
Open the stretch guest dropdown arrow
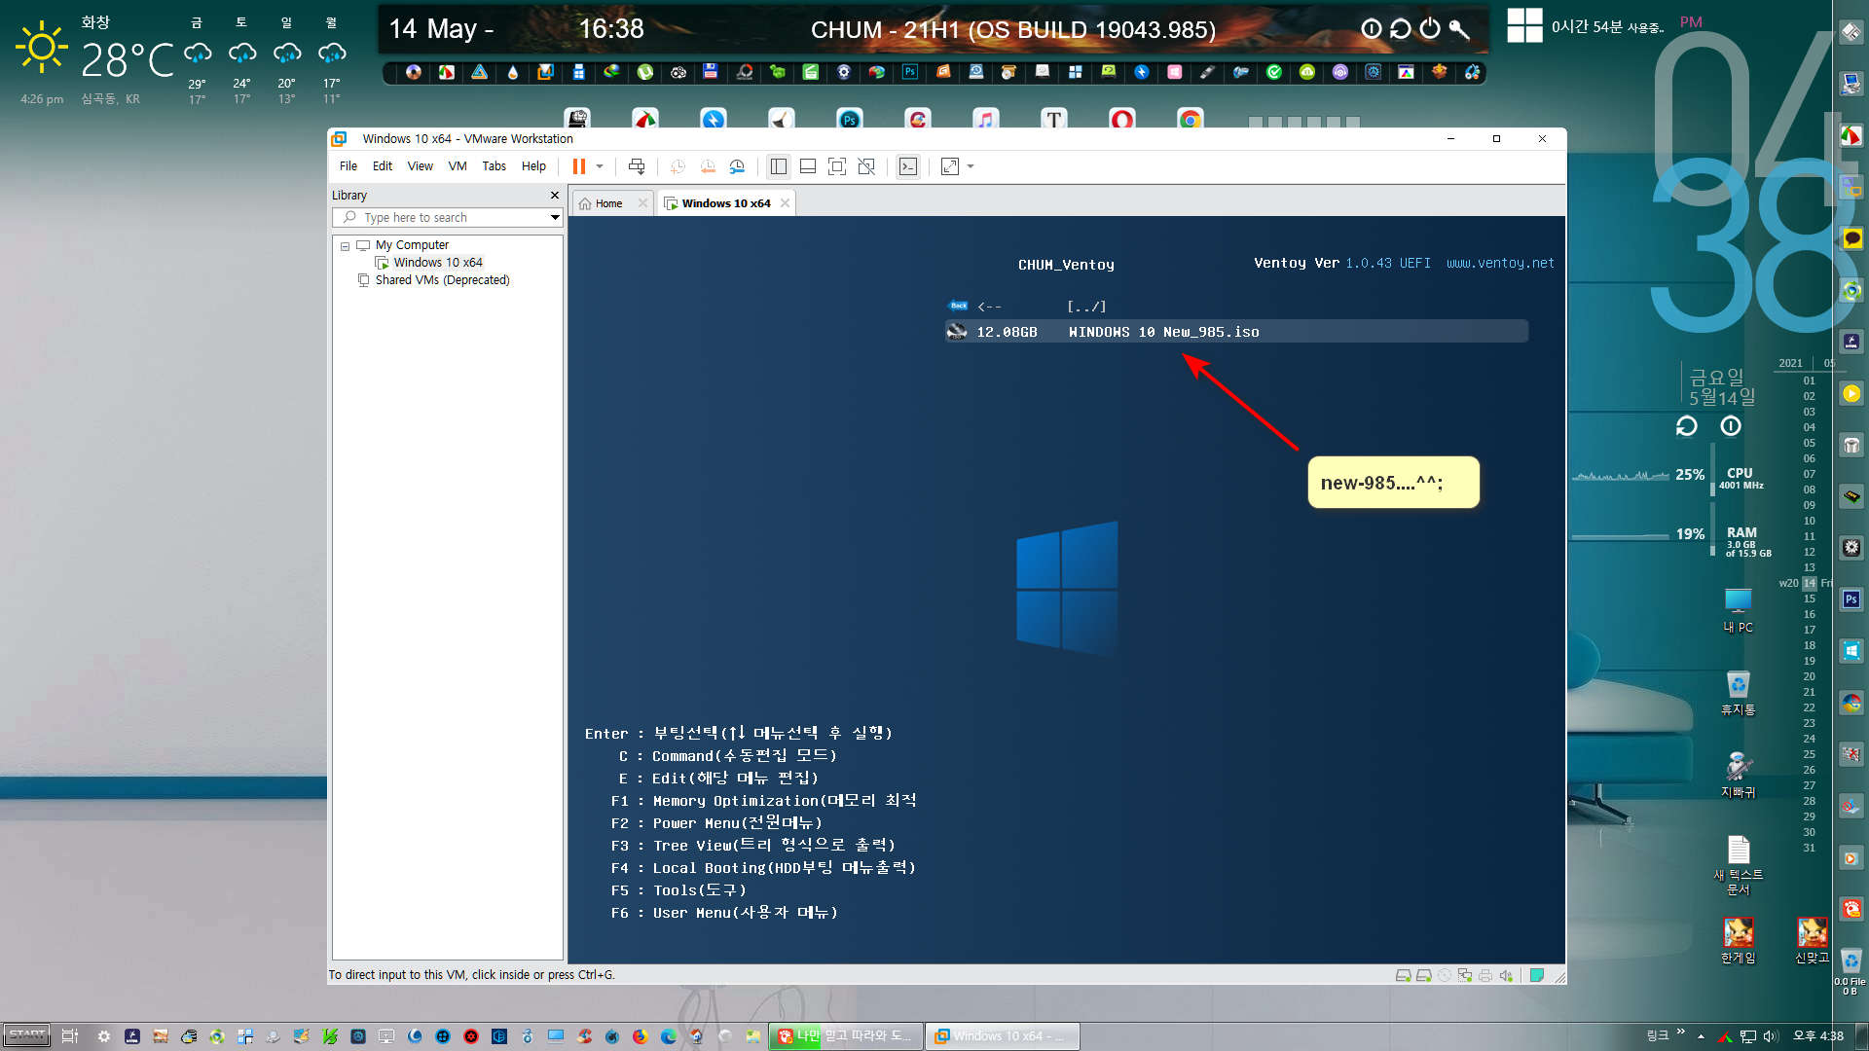click(971, 166)
